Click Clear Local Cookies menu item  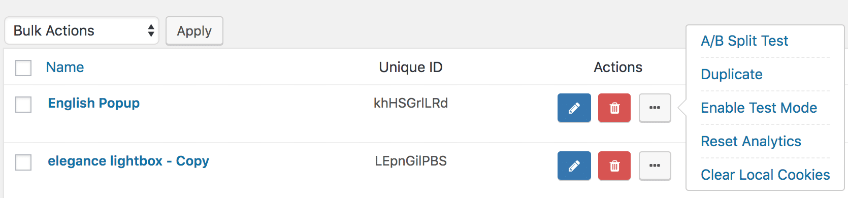coord(765,175)
